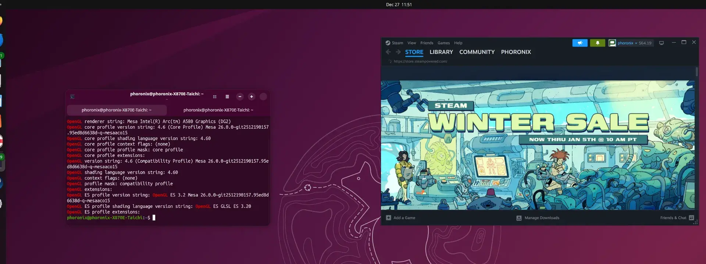Screen dimensions: 706x264
Task: Open the Dec 27 11:51 clock panel
Action: [x=399, y=5]
